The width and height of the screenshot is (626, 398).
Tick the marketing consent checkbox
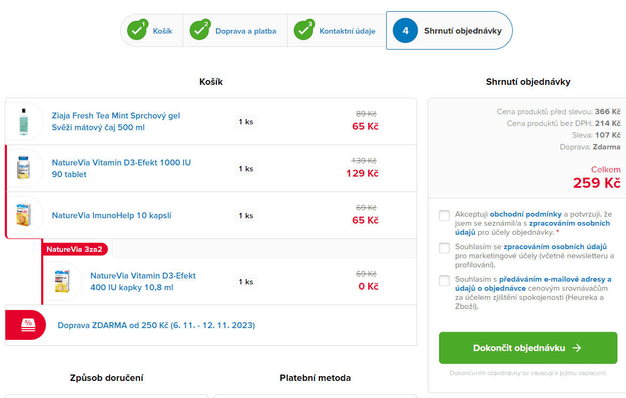tap(444, 248)
